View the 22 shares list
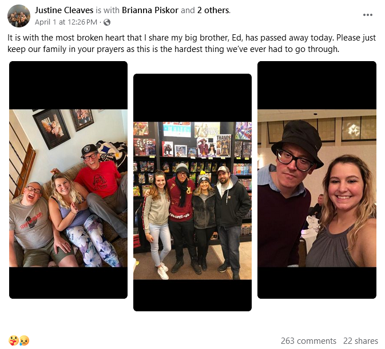 point(360,341)
